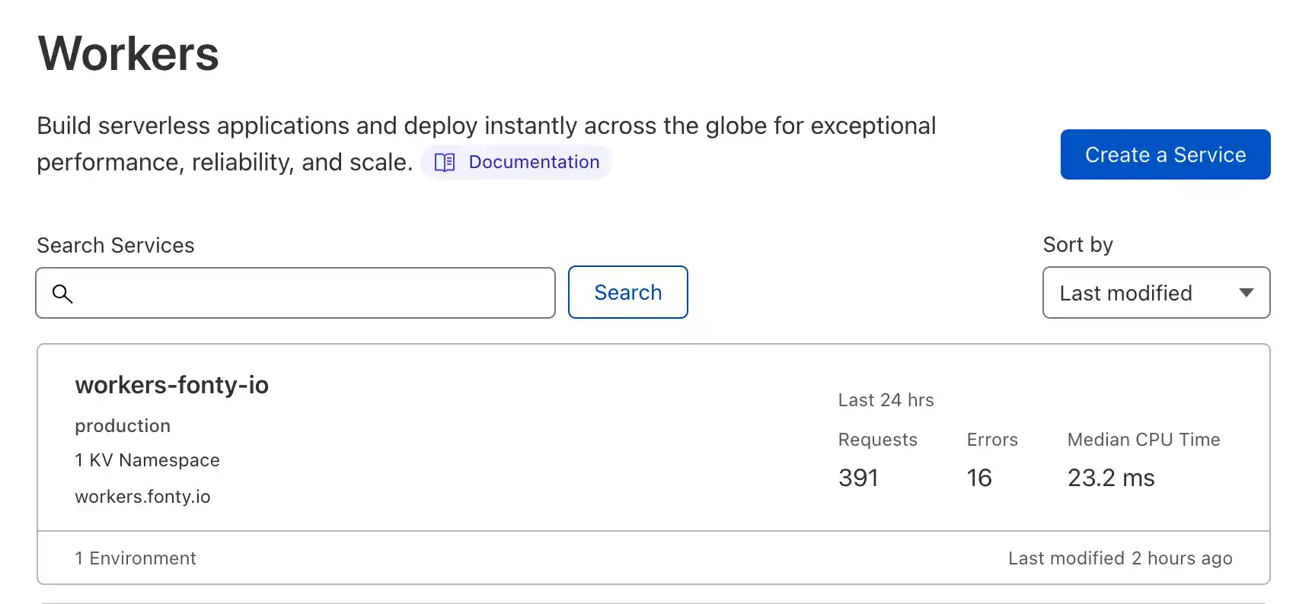Image resolution: width=1296 pixels, height=604 pixels.
Task: Open workers.fonty.io route entry
Action: (142, 496)
